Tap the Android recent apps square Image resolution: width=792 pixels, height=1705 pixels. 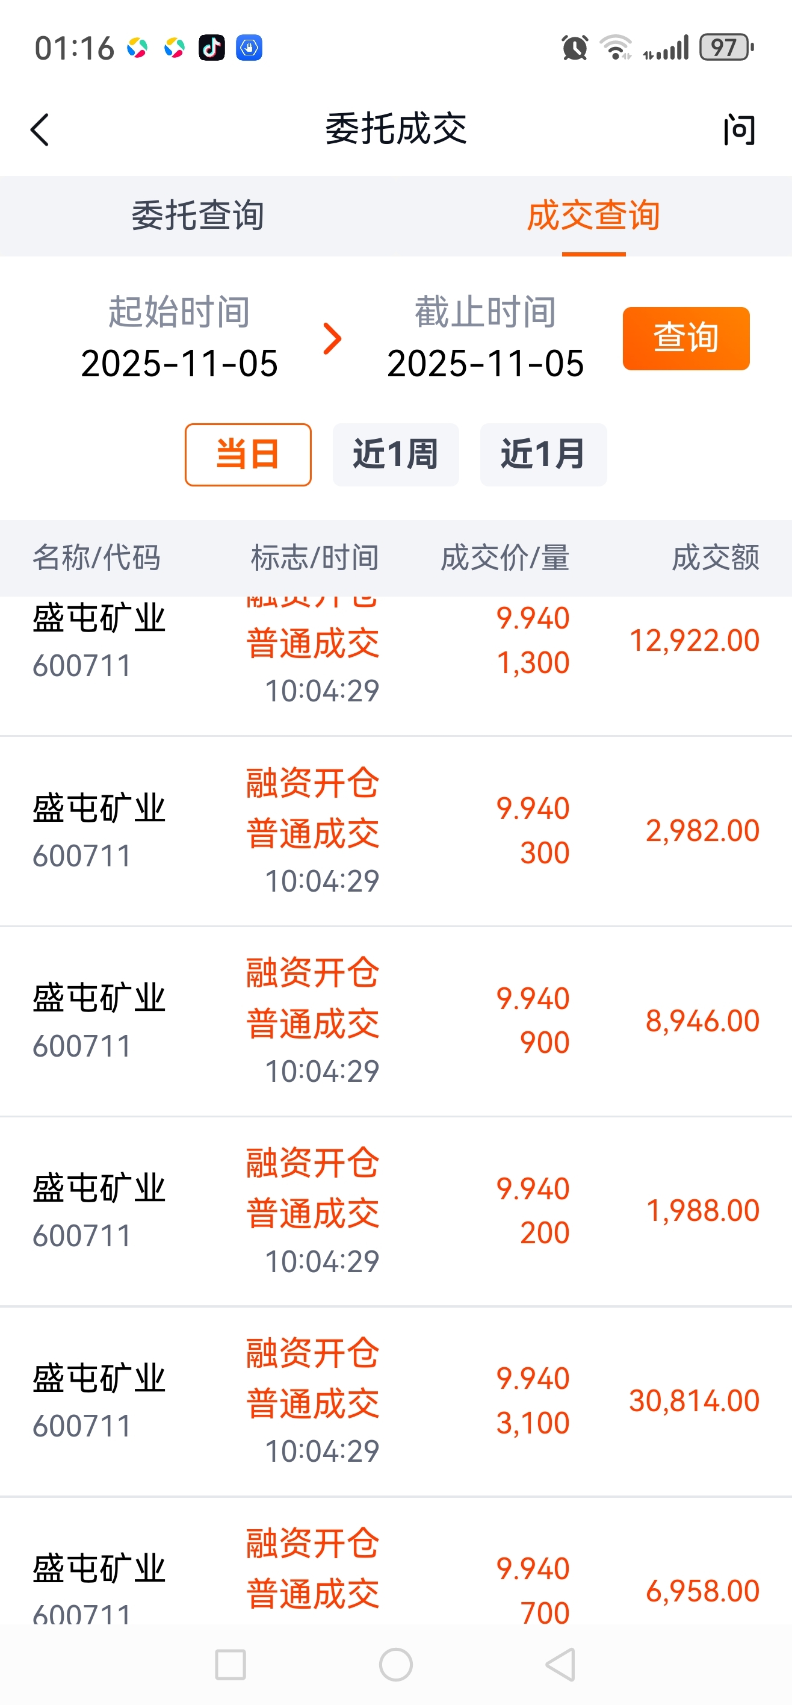230,1664
